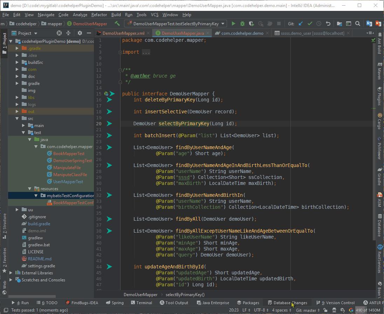Expand the collapsed import statement

pos(146,52)
